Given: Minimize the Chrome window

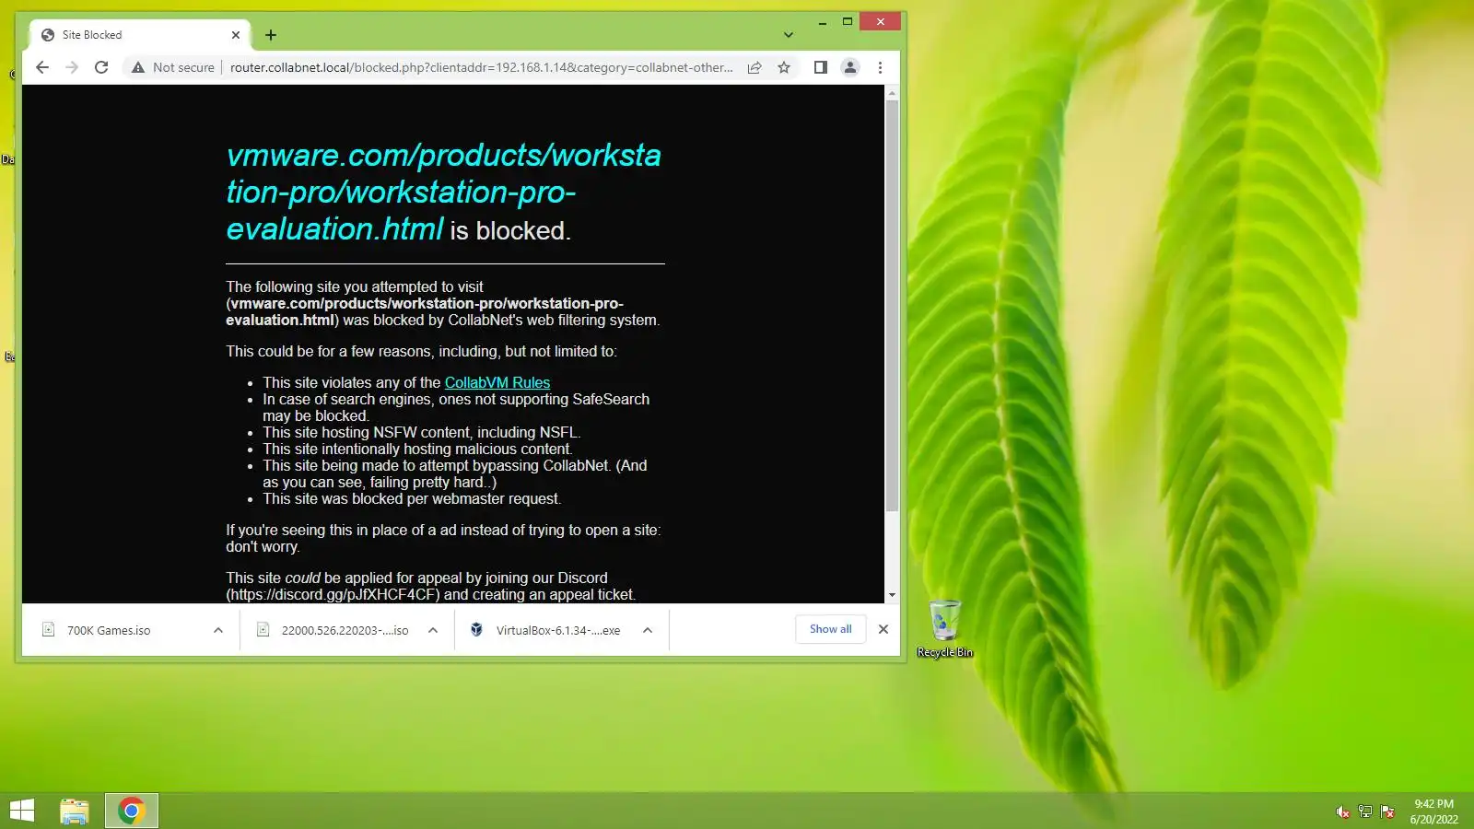Looking at the screenshot, I should click(822, 21).
